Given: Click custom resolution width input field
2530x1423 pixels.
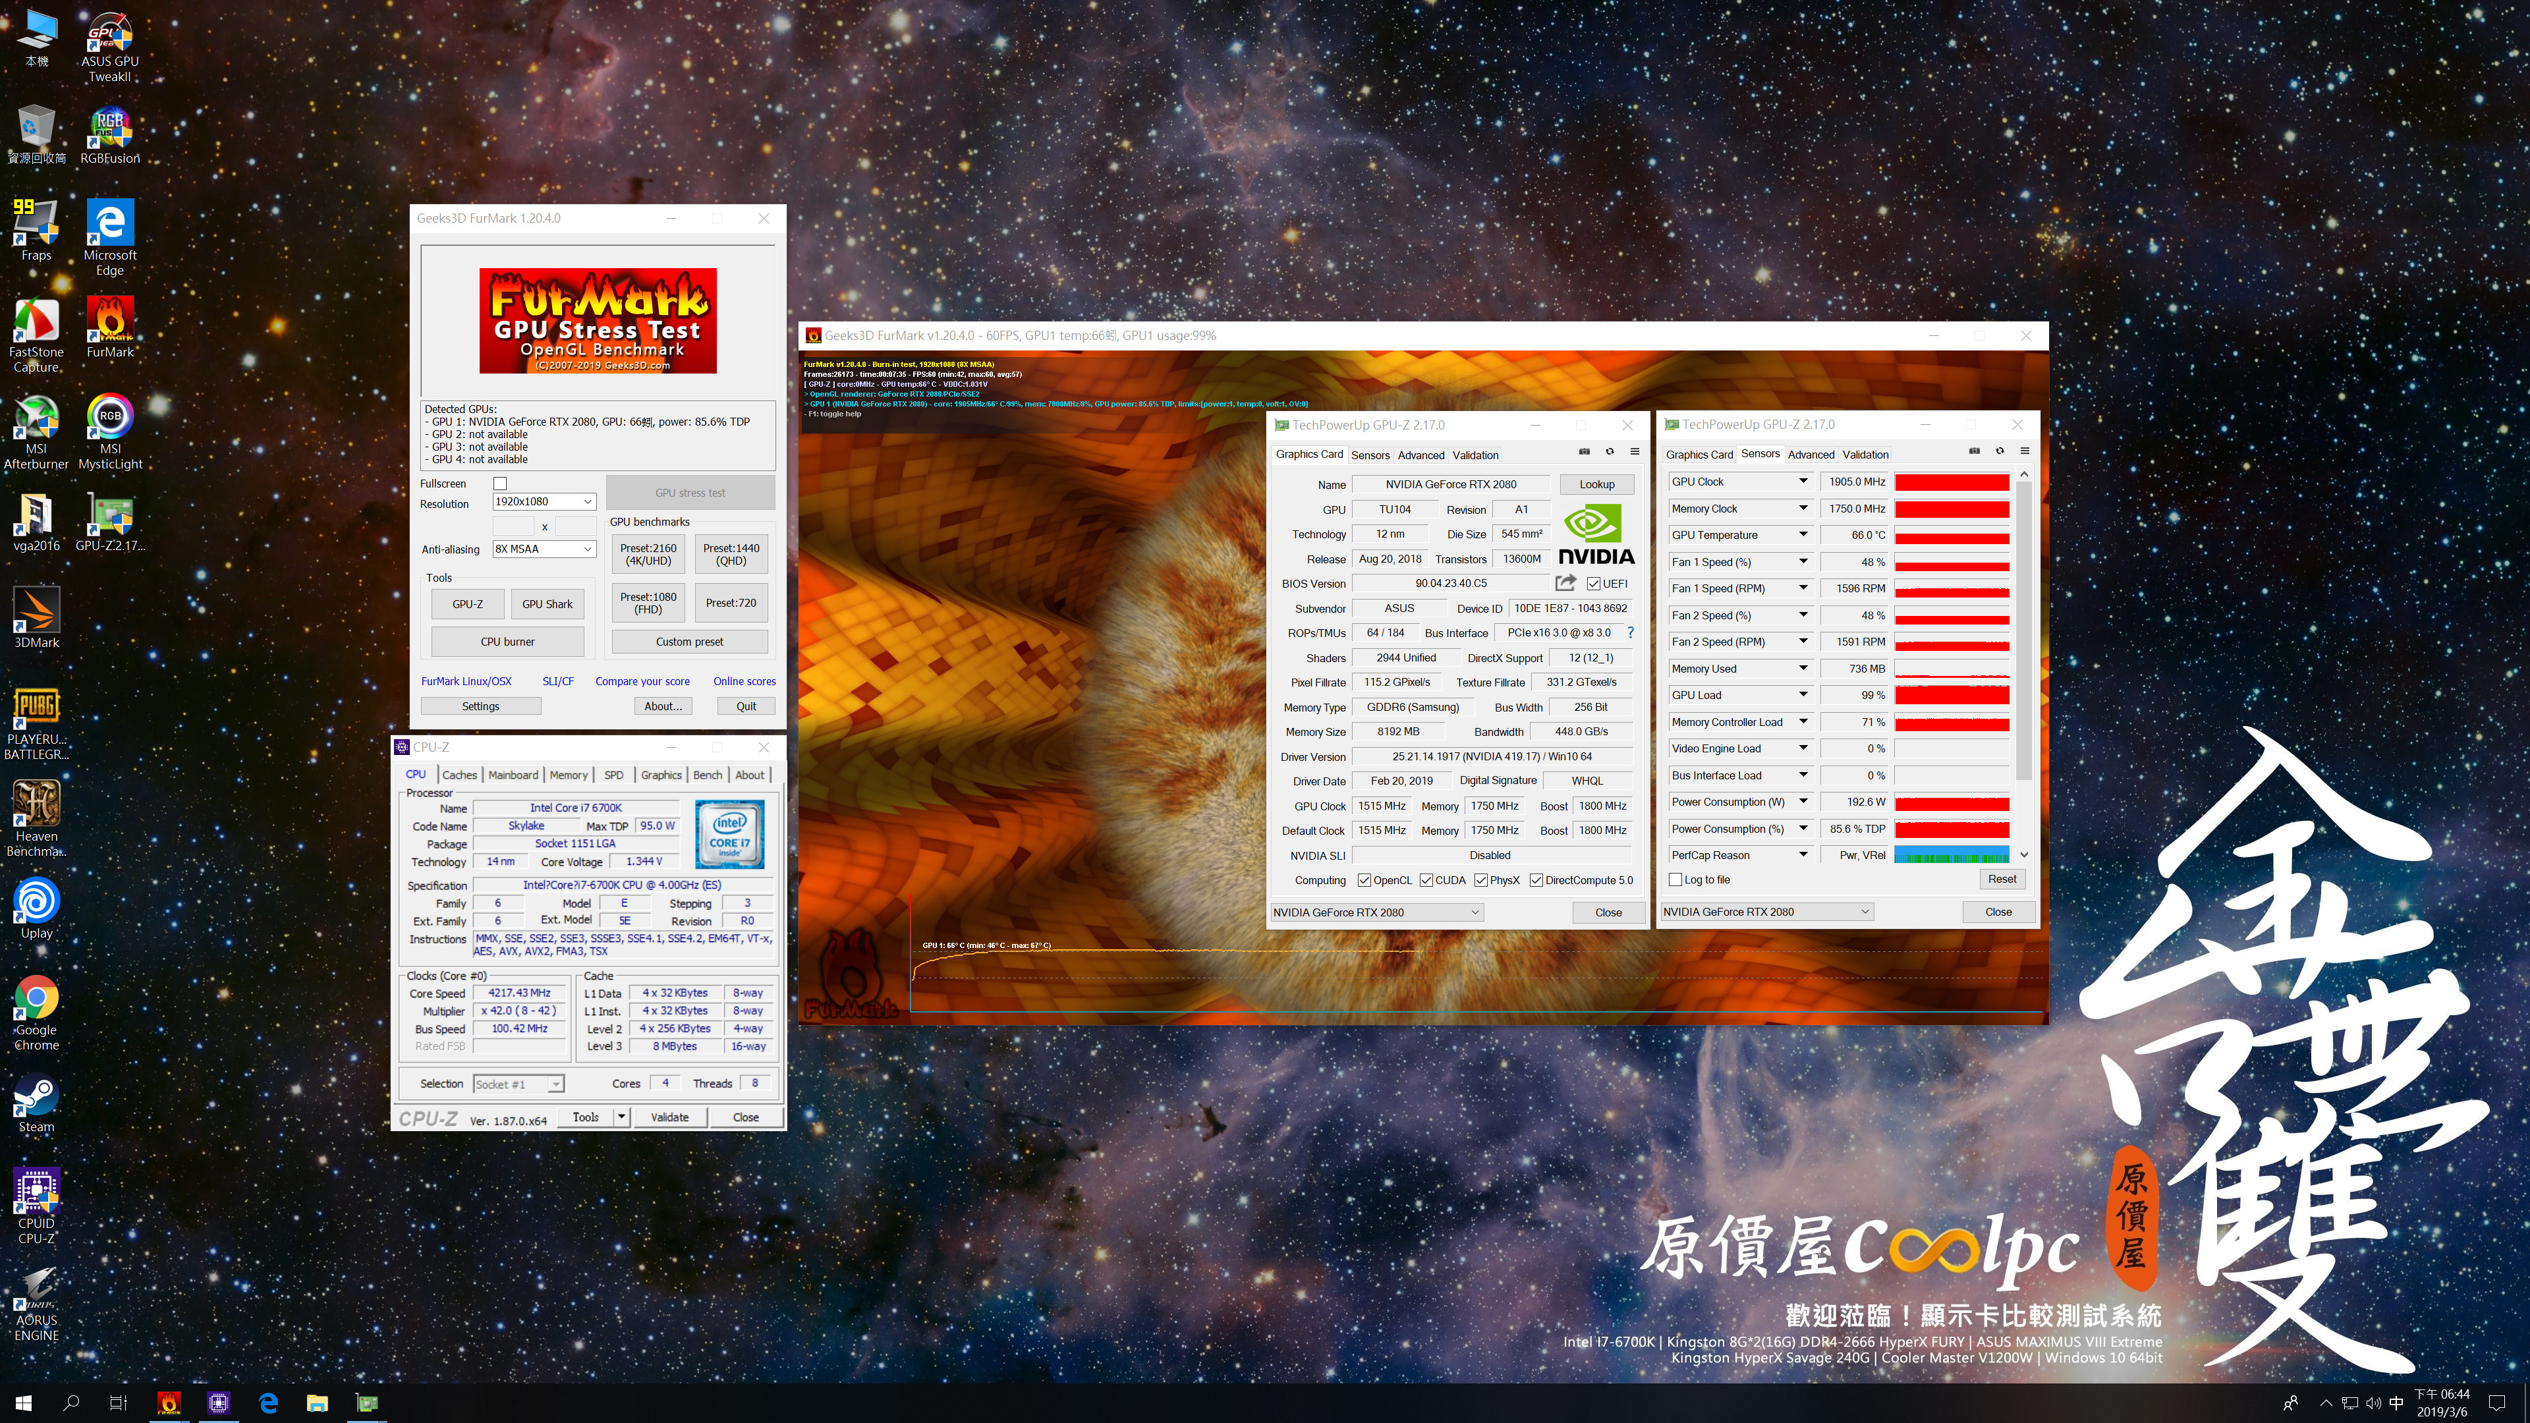Looking at the screenshot, I should tap(513, 526).
